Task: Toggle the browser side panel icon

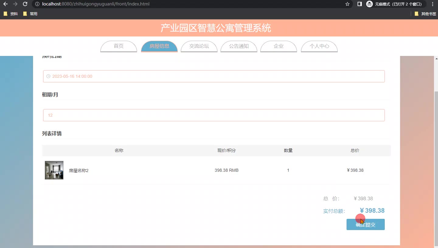Action: [x=360, y=4]
